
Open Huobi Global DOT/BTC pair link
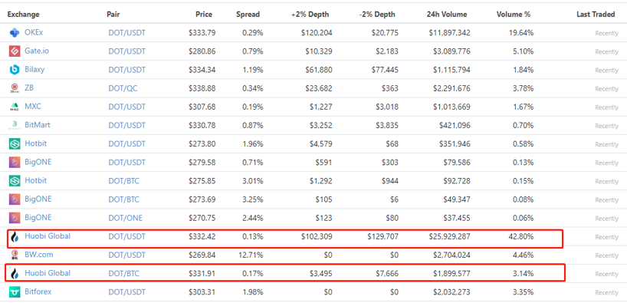[124, 274]
